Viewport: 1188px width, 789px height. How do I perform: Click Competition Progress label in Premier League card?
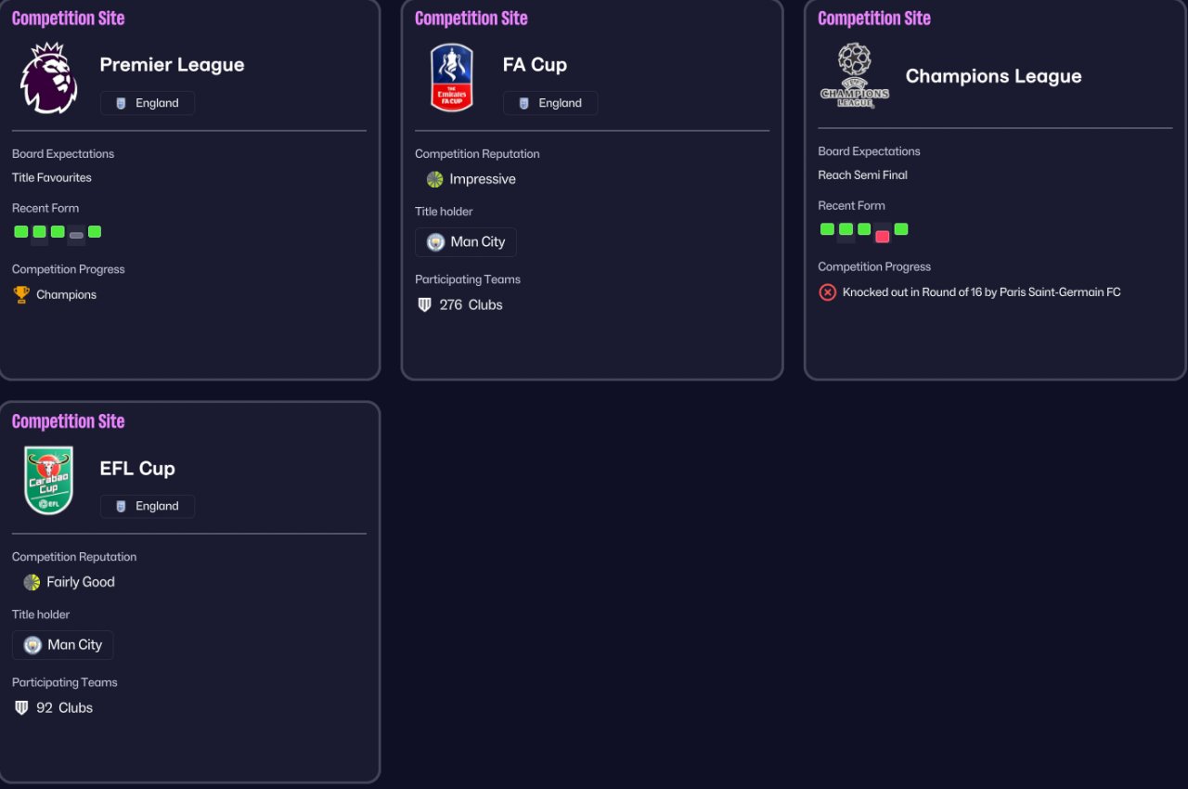[68, 270]
